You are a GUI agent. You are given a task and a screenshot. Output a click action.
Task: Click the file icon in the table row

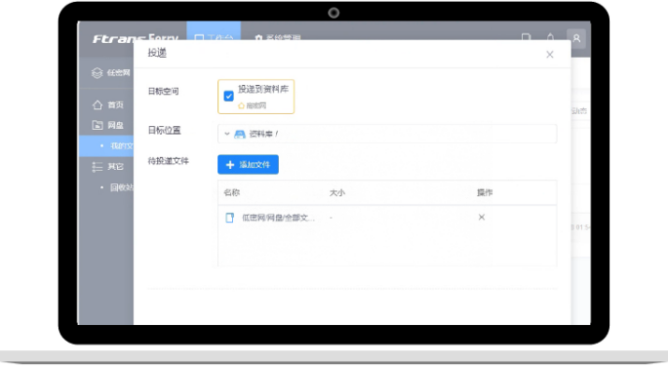(229, 218)
